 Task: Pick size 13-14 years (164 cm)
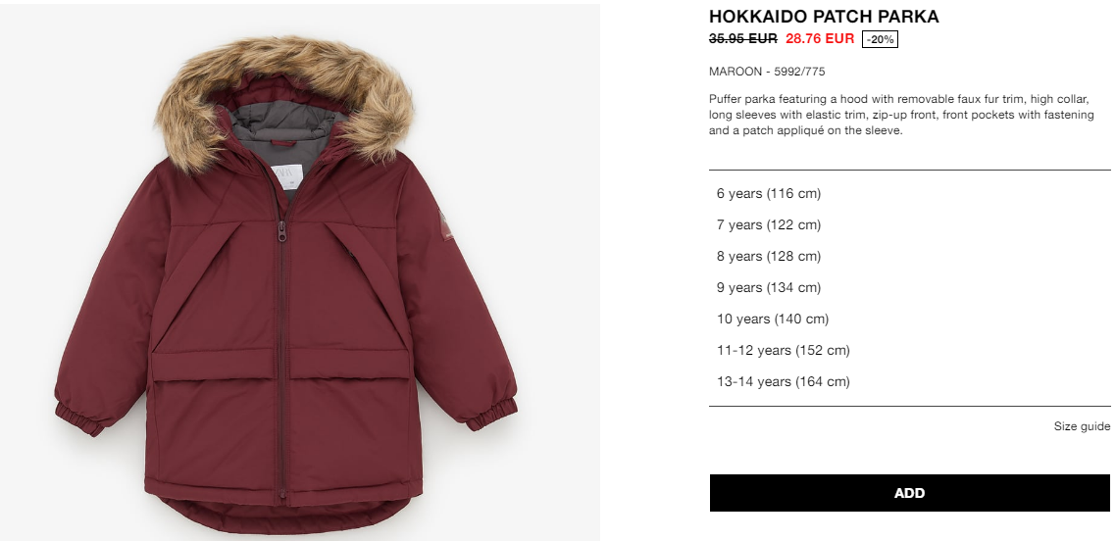[910, 381]
